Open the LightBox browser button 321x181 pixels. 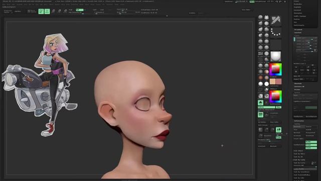[18, 11]
